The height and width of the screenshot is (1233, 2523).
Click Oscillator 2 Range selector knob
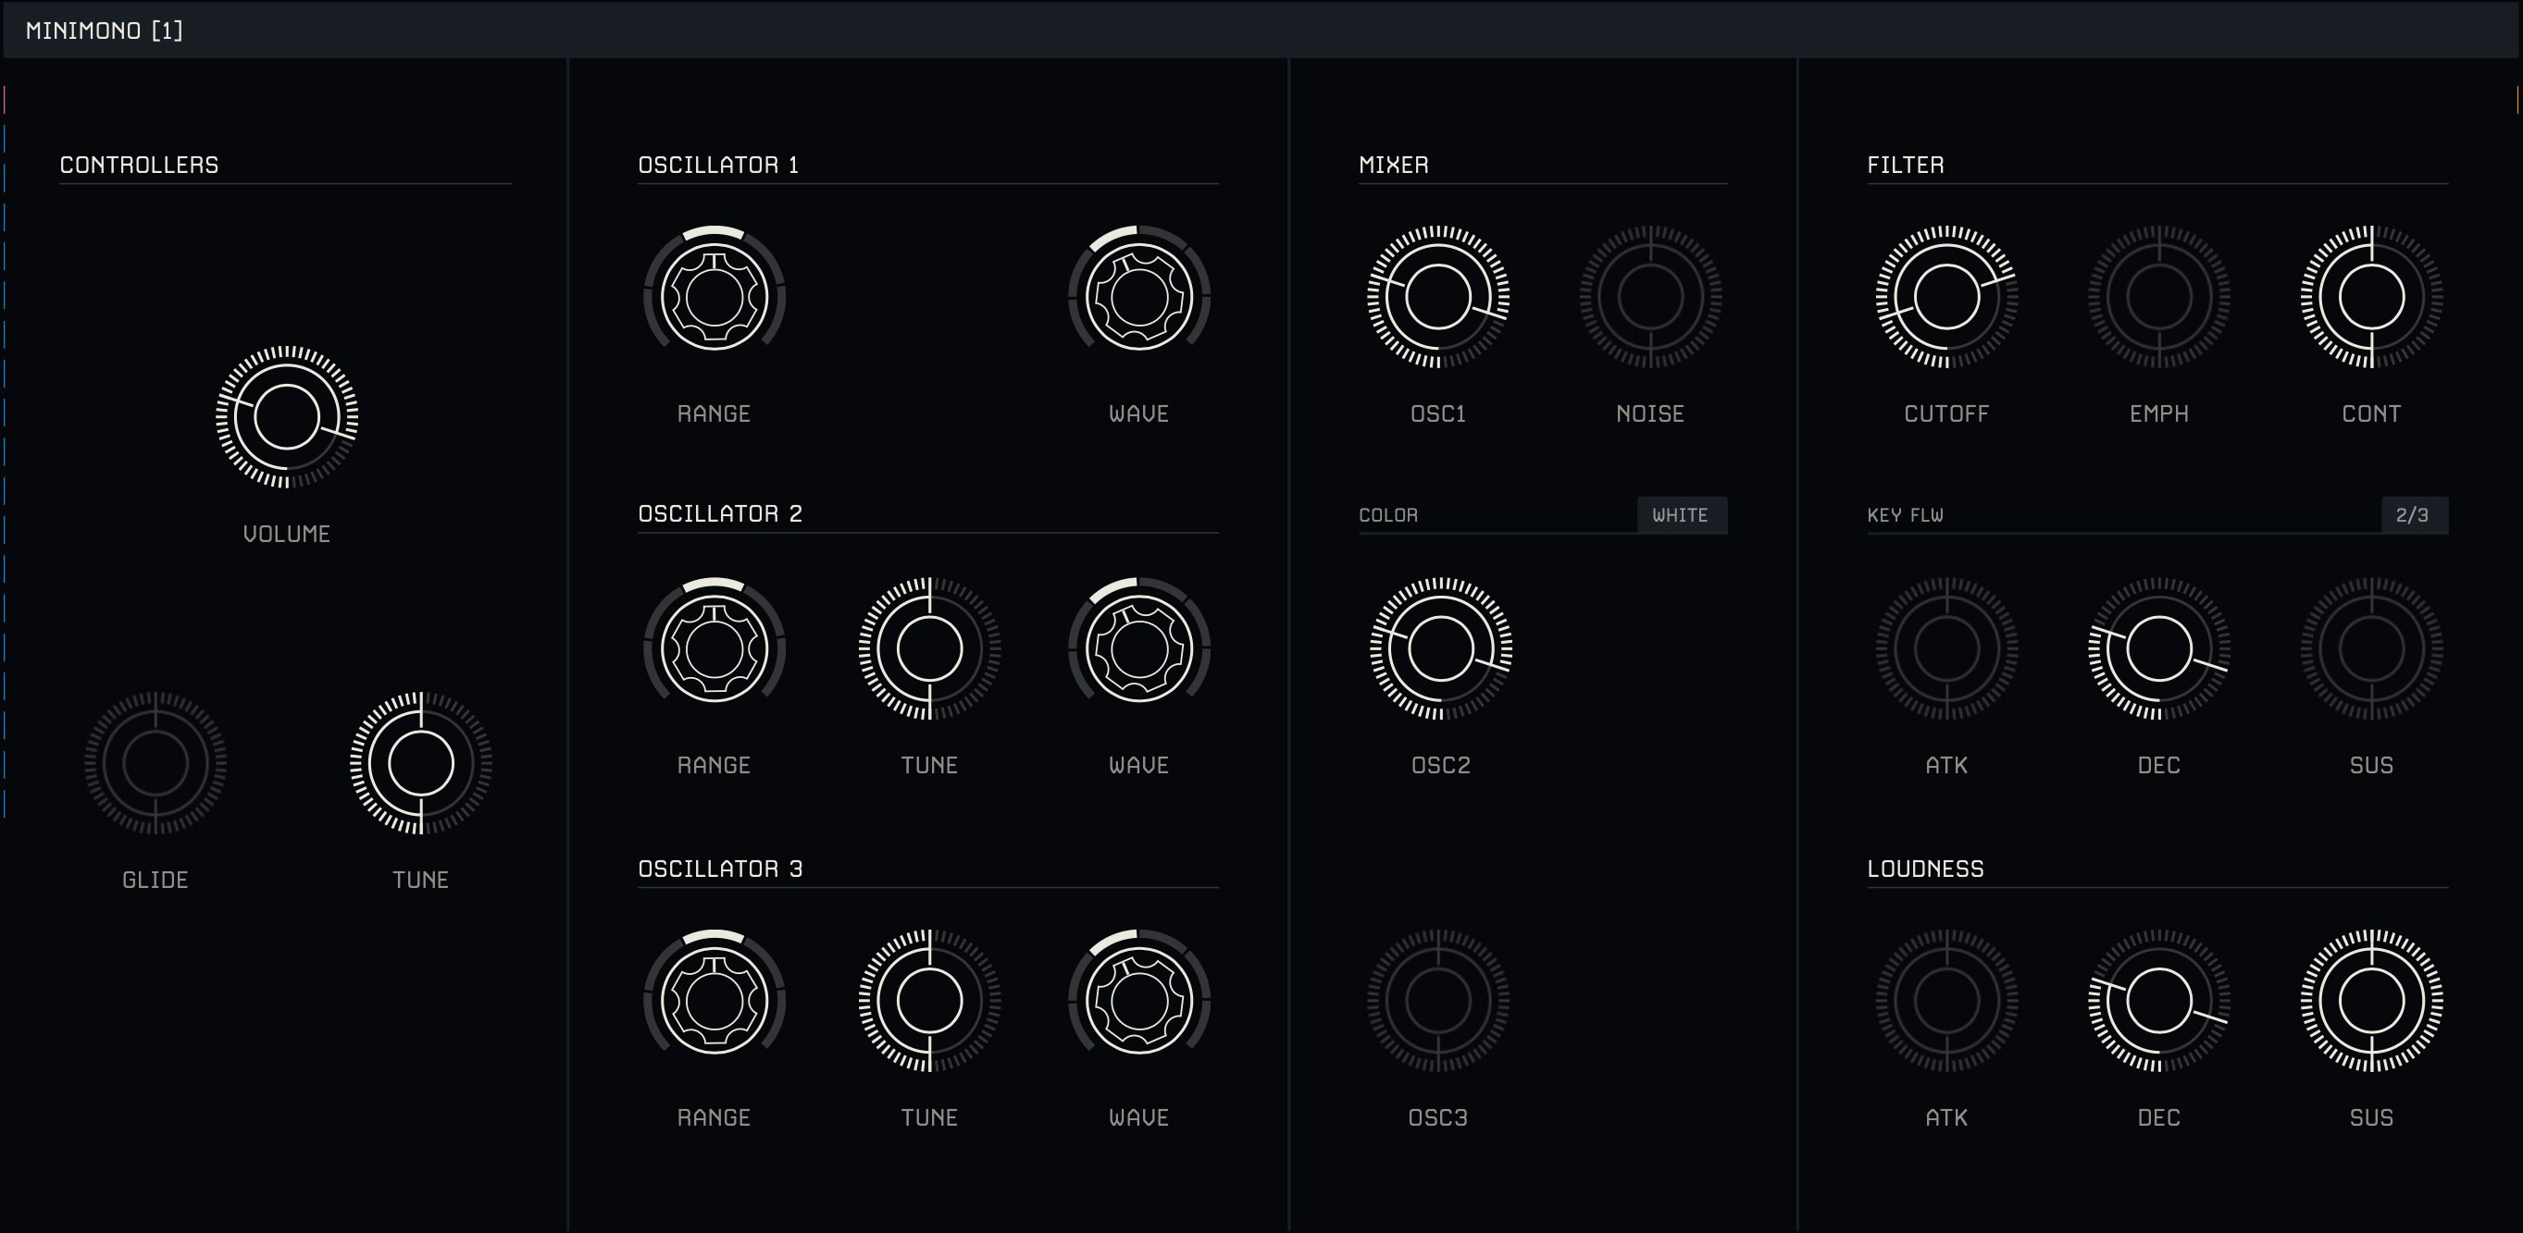coord(714,647)
